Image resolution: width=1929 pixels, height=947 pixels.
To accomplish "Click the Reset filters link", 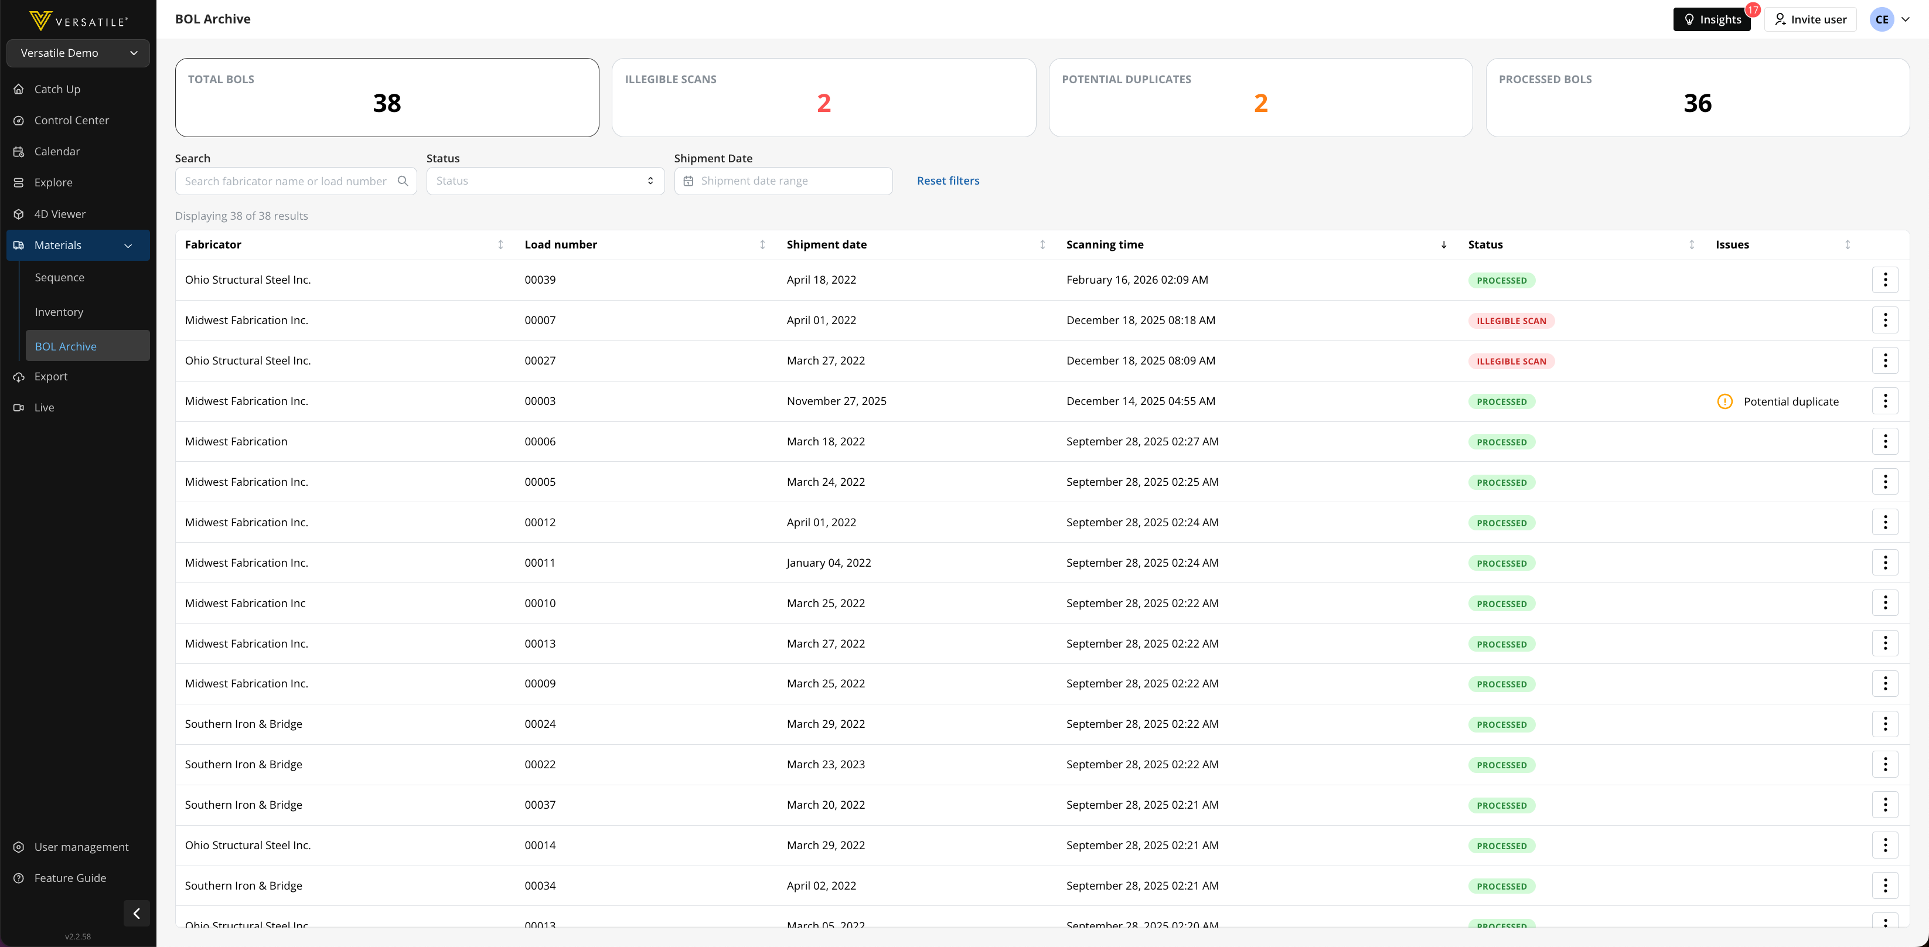I will click(x=948, y=181).
